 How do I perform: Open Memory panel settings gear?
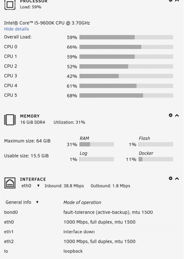170,115
